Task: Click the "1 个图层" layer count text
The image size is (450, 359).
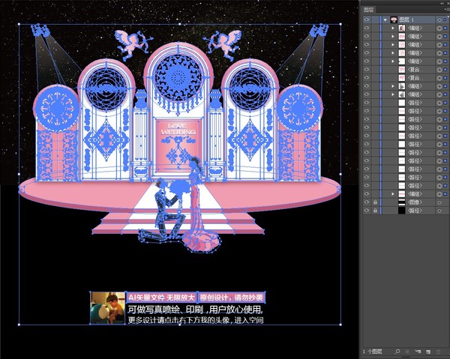Action: point(372,352)
